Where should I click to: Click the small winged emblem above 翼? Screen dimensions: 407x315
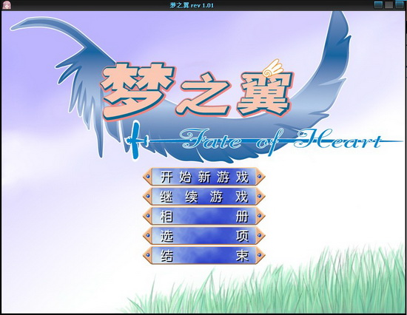(272, 68)
